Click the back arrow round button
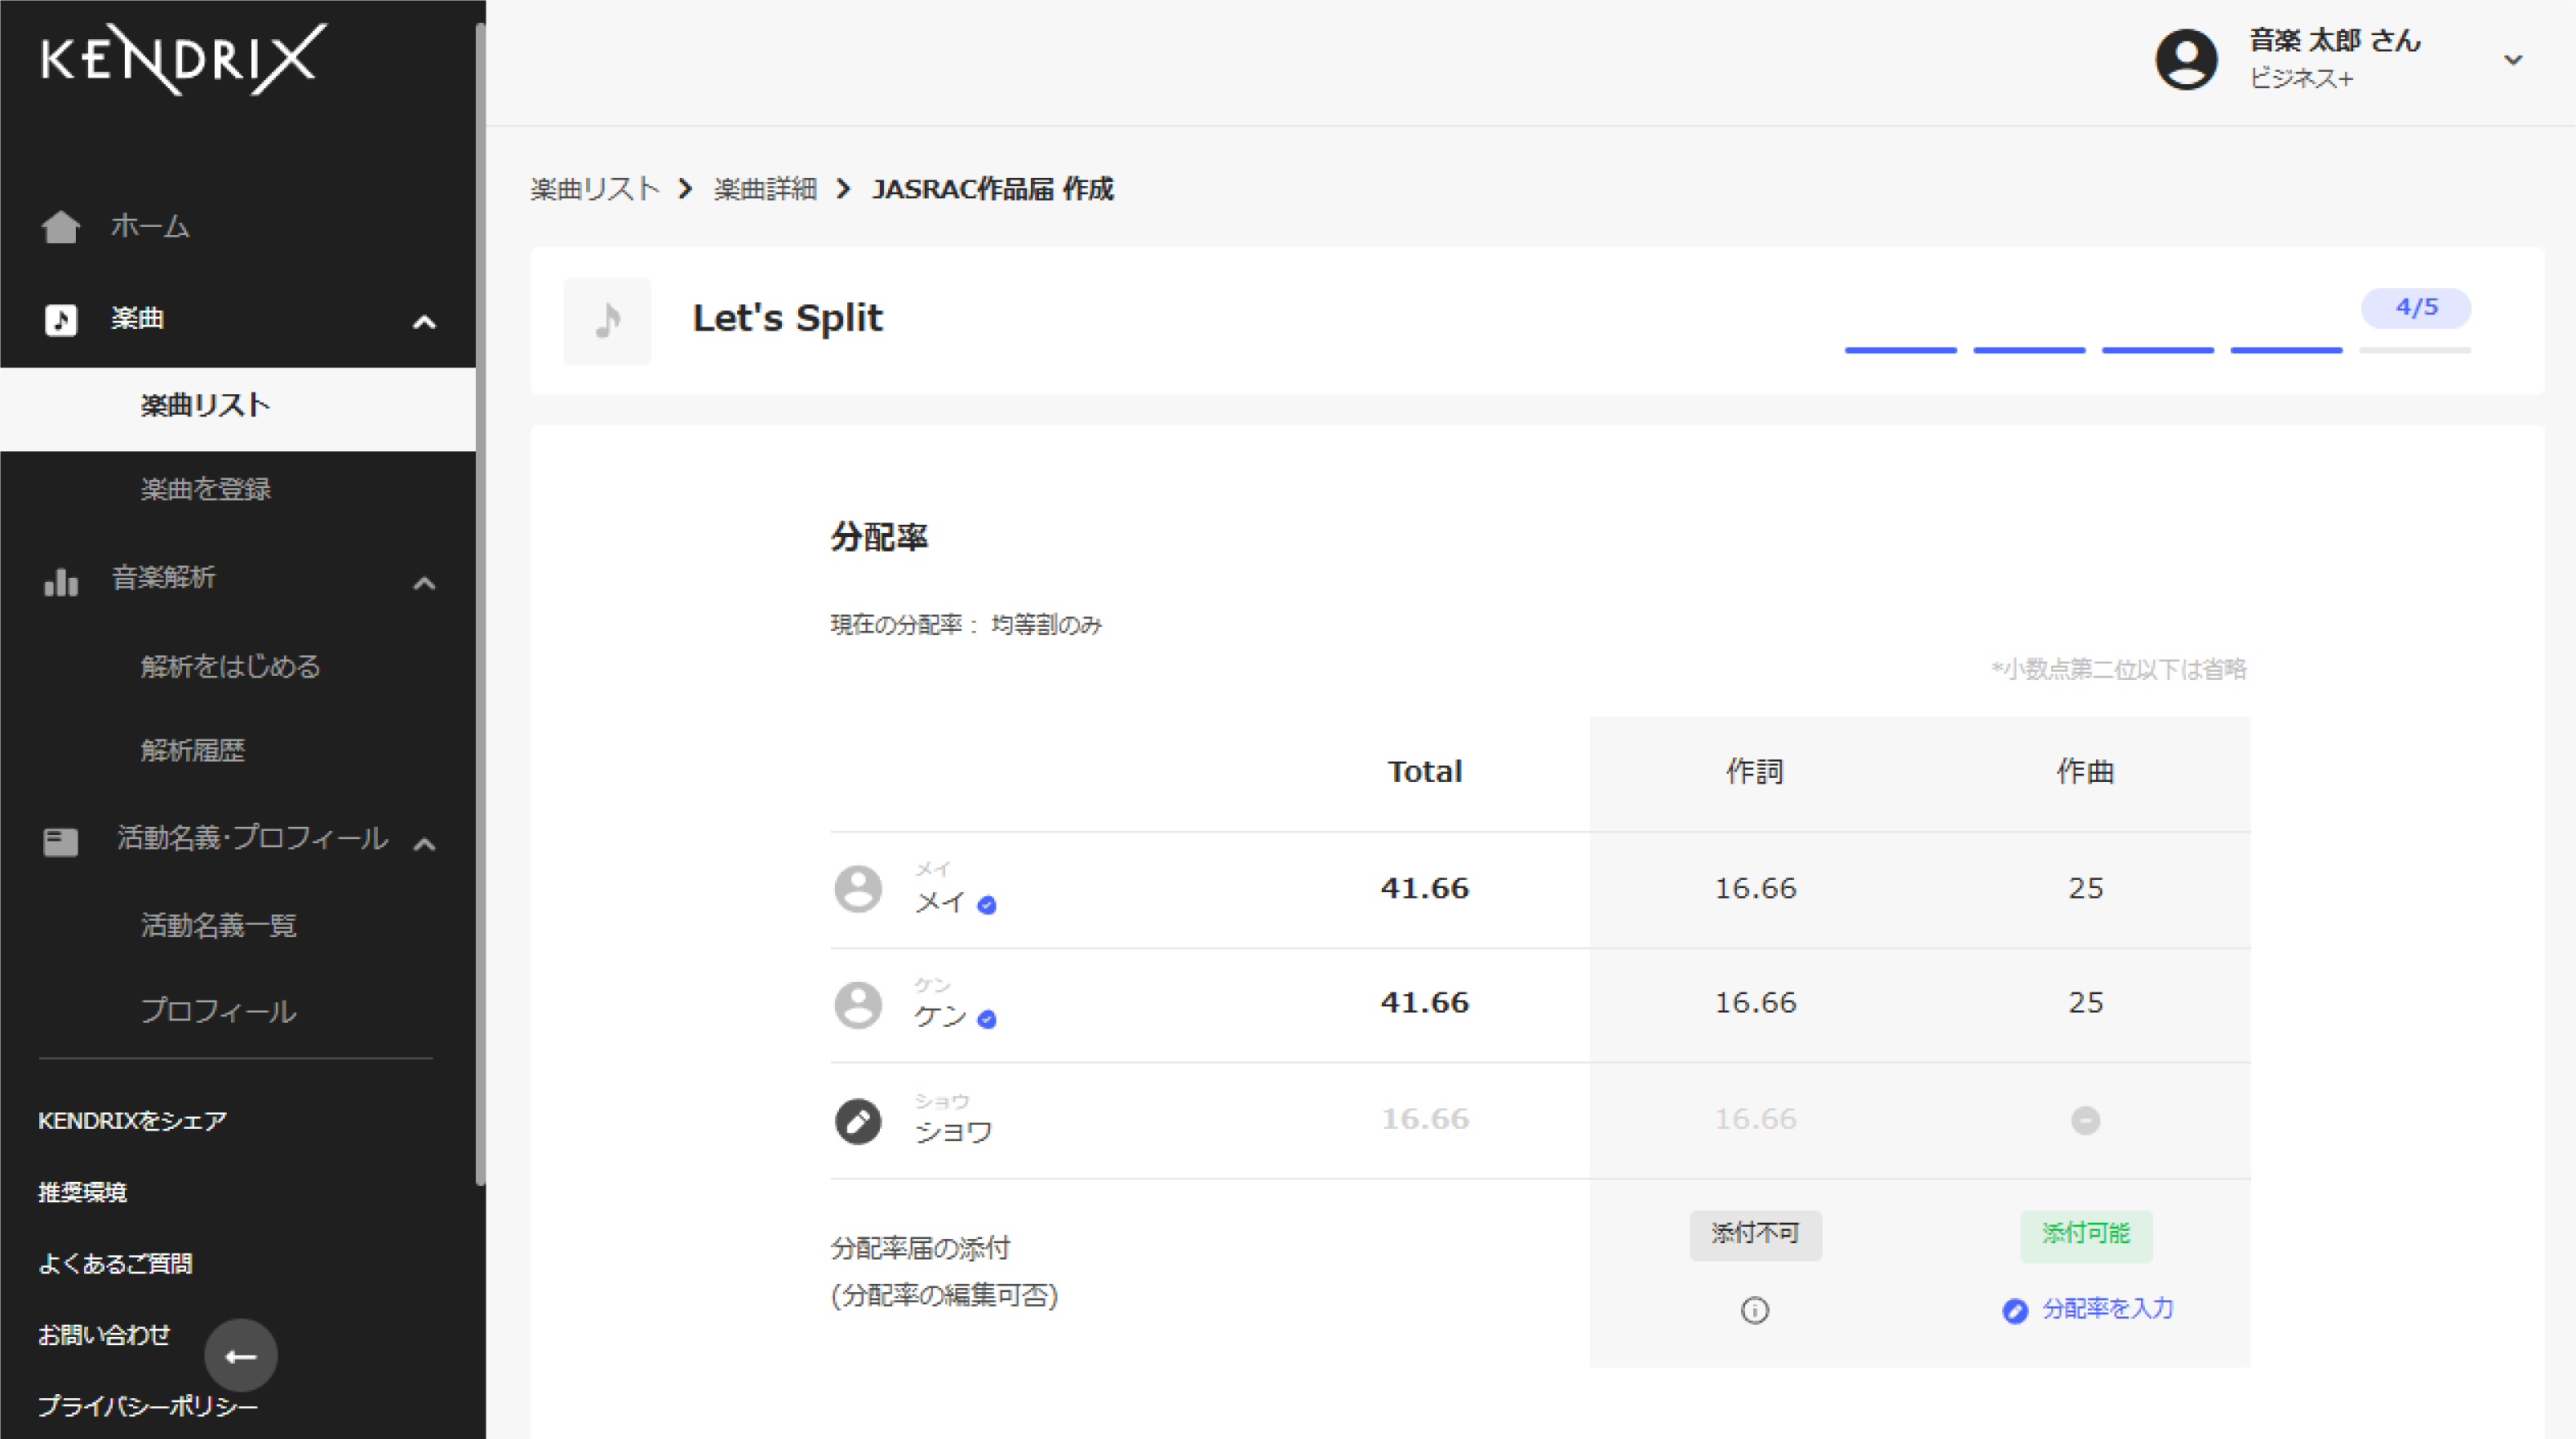Screen dimensions: 2576x1439 [241, 1356]
